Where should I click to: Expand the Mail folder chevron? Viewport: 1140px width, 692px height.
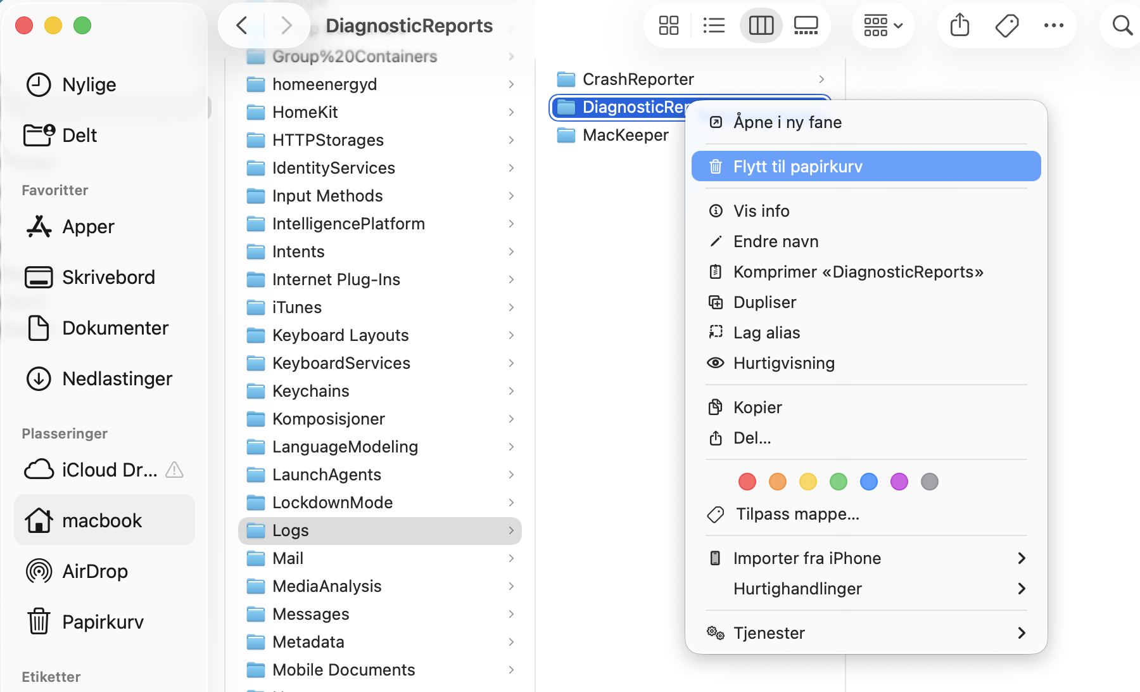(511, 558)
